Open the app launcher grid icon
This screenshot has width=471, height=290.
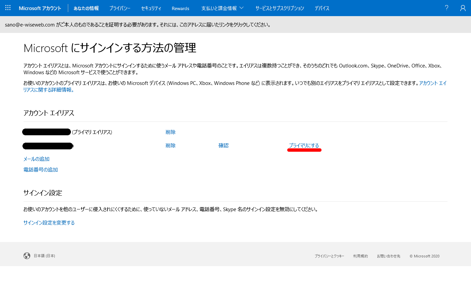[8, 8]
